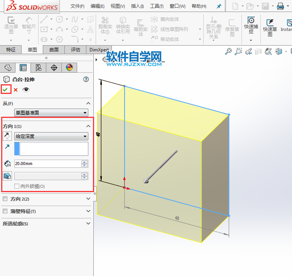
Task: Pin the SolidWorks menu bar
Action: tap(219, 6)
